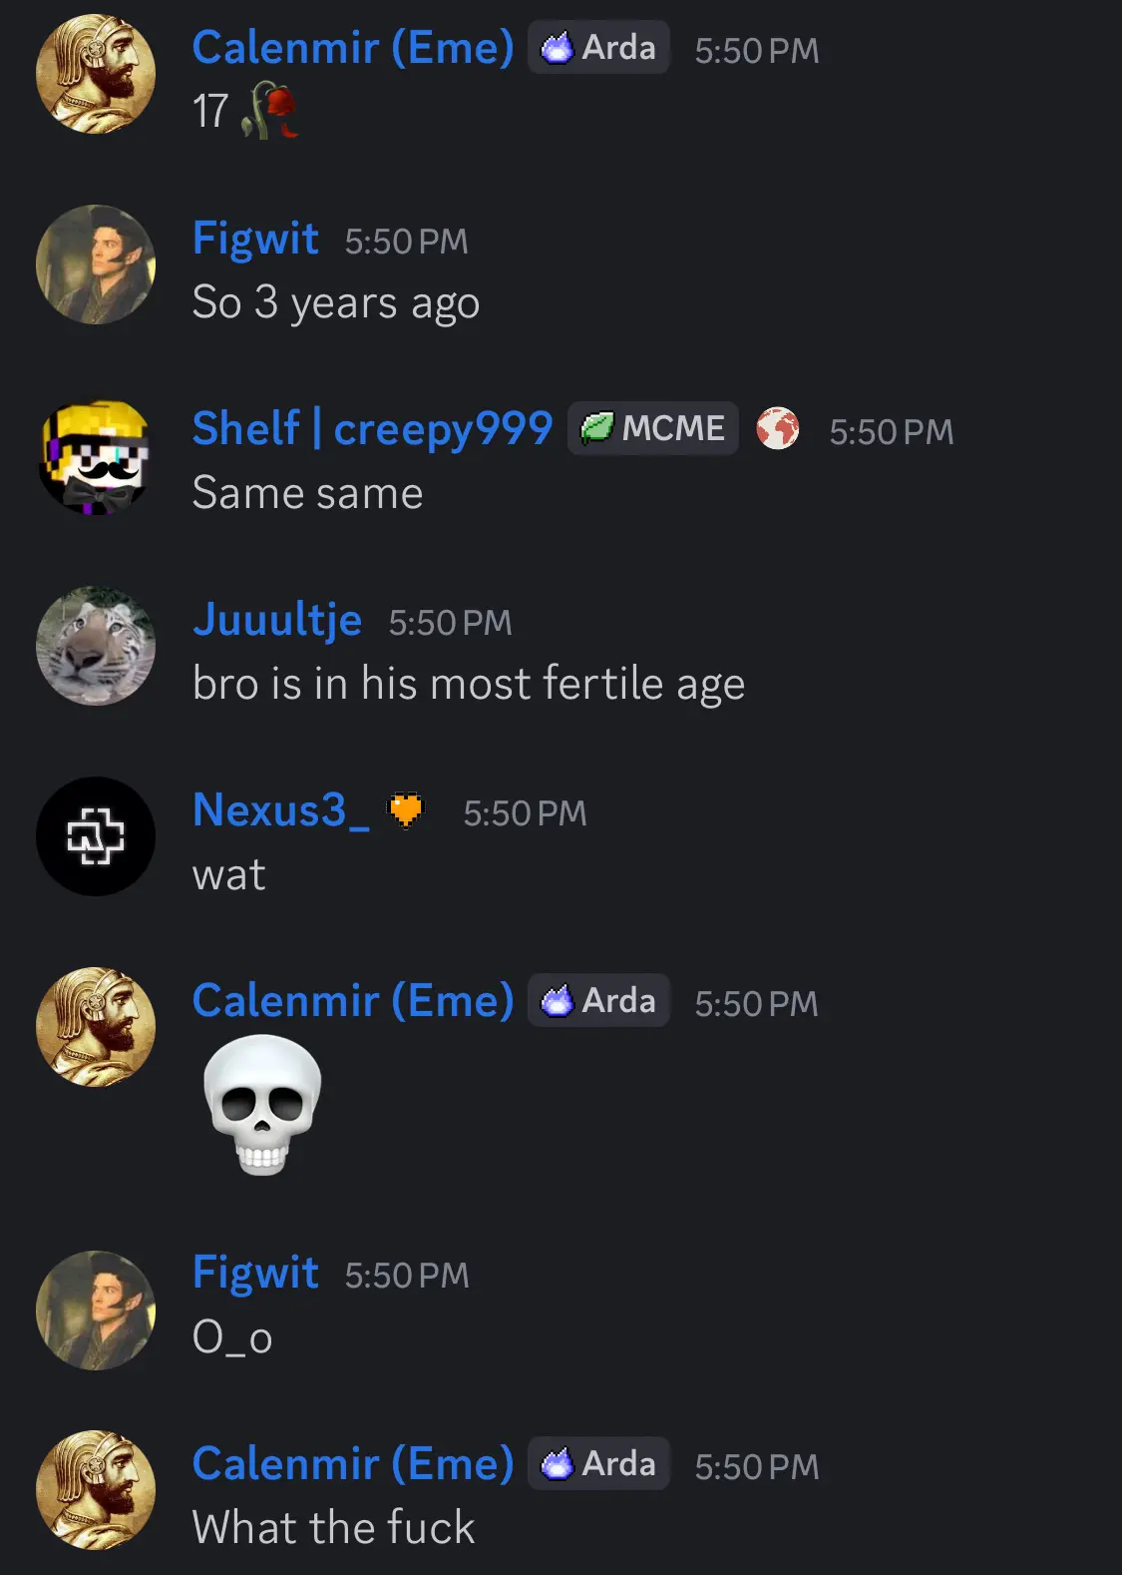Tap the wilted rose emoji after "17"

pos(269,111)
